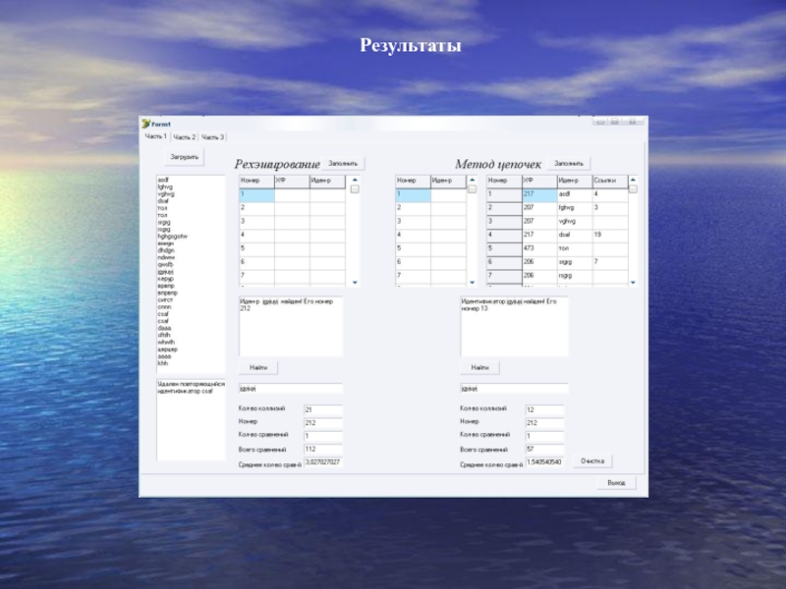This screenshot has height=589, width=786.
Task: Select the asdf cell in the chain table
Action: click(575, 194)
